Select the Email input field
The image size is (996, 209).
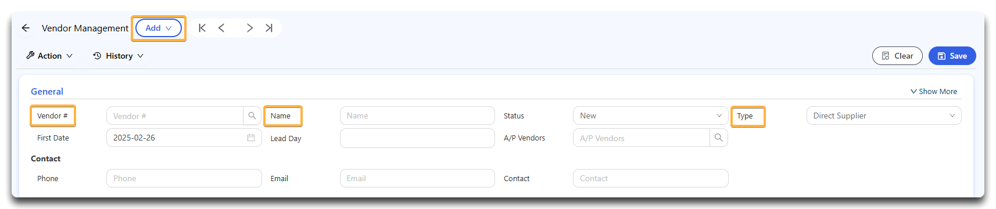coord(417,178)
